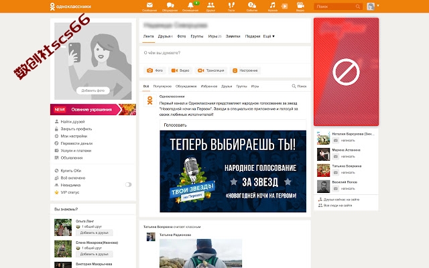Click написать for Василий Попов
The height and width of the screenshot is (268, 429).
[344, 188]
